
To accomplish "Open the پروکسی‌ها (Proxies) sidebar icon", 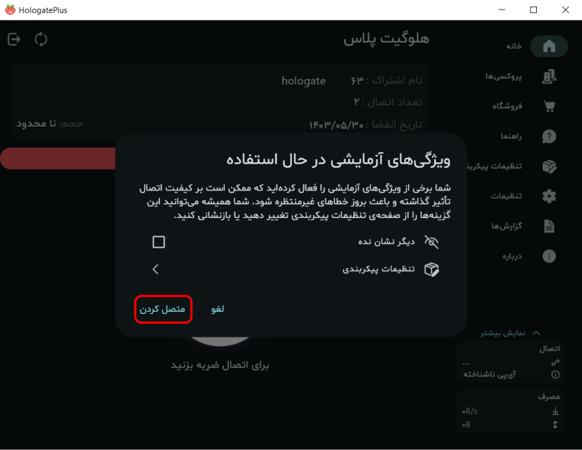I will pyautogui.click(x=549, y=76).
